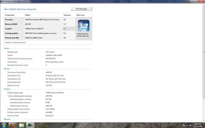Click the 100 GB Free (476 GB Total) value

(55, 82)
